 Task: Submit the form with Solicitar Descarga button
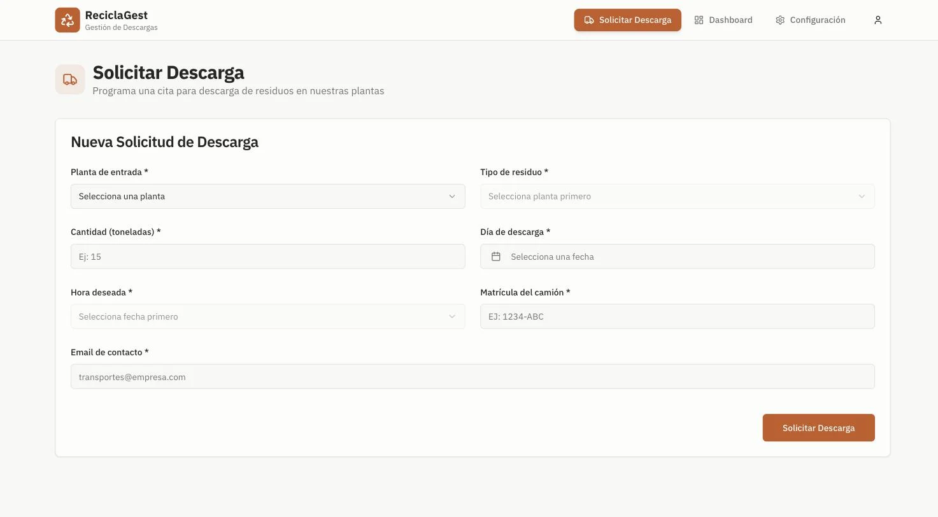pos(819,428)
